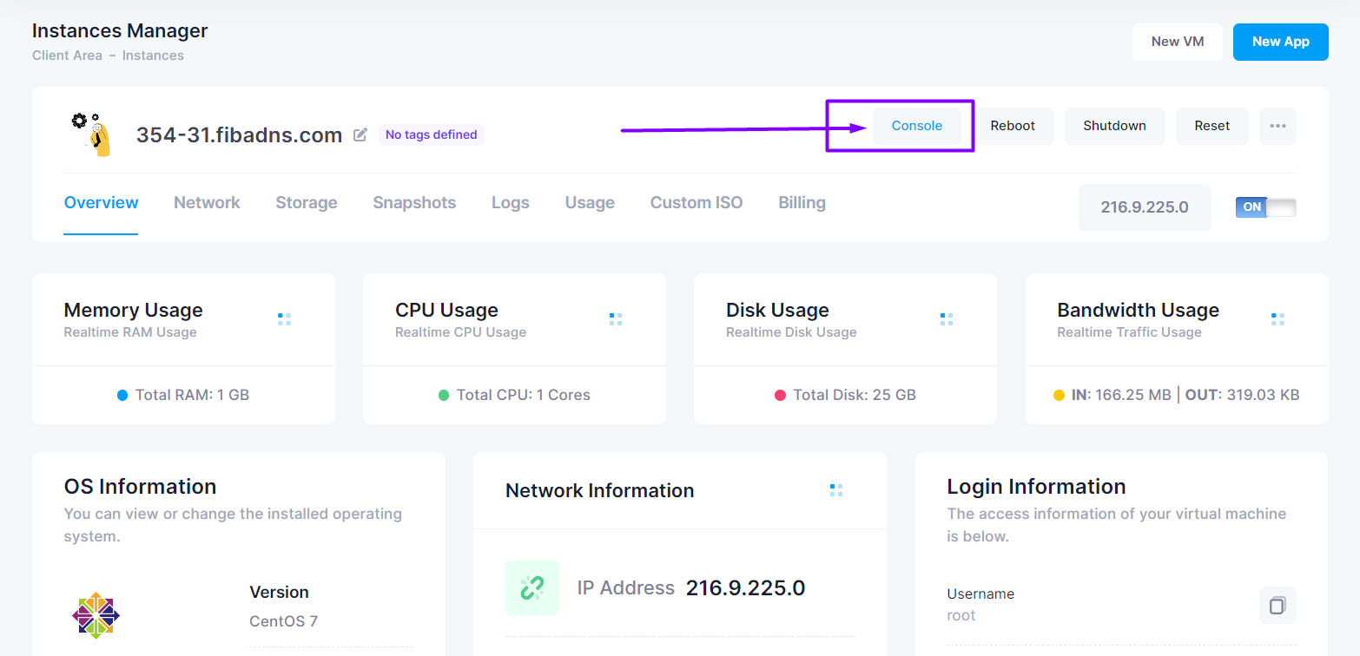Click the OUT: 319.03 KB bandwidth value

click(x=1243, y=395)
